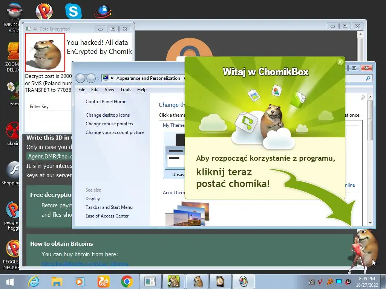Click the orange magnifier tray icon
Screen dimensions: 386x289
329,282
